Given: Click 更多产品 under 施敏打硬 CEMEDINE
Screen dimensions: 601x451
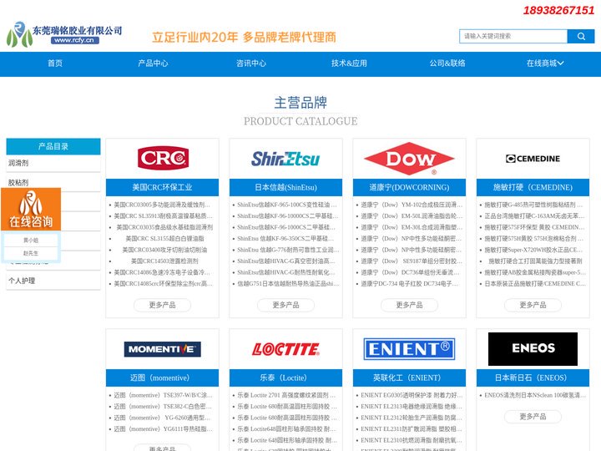Looking at the screenshot, I should [533, 305].
